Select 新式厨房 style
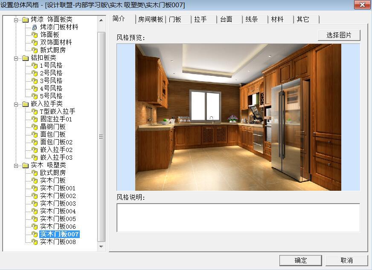The image size is (372, 270). pos(52,50)
